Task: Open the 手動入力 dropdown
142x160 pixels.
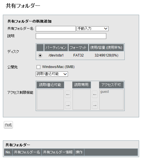Action: pyautogui.click(x=92, y=29)
